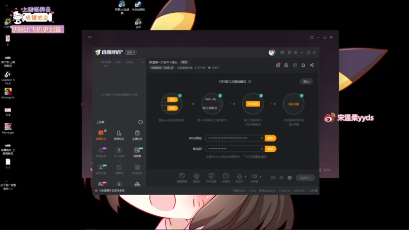Click the speaker icon in bottom bar
409x230 pixels.
[x=254, y=176]
